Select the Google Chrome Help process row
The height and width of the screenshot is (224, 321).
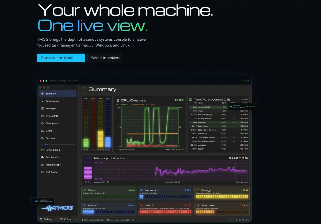coord(219,141)
